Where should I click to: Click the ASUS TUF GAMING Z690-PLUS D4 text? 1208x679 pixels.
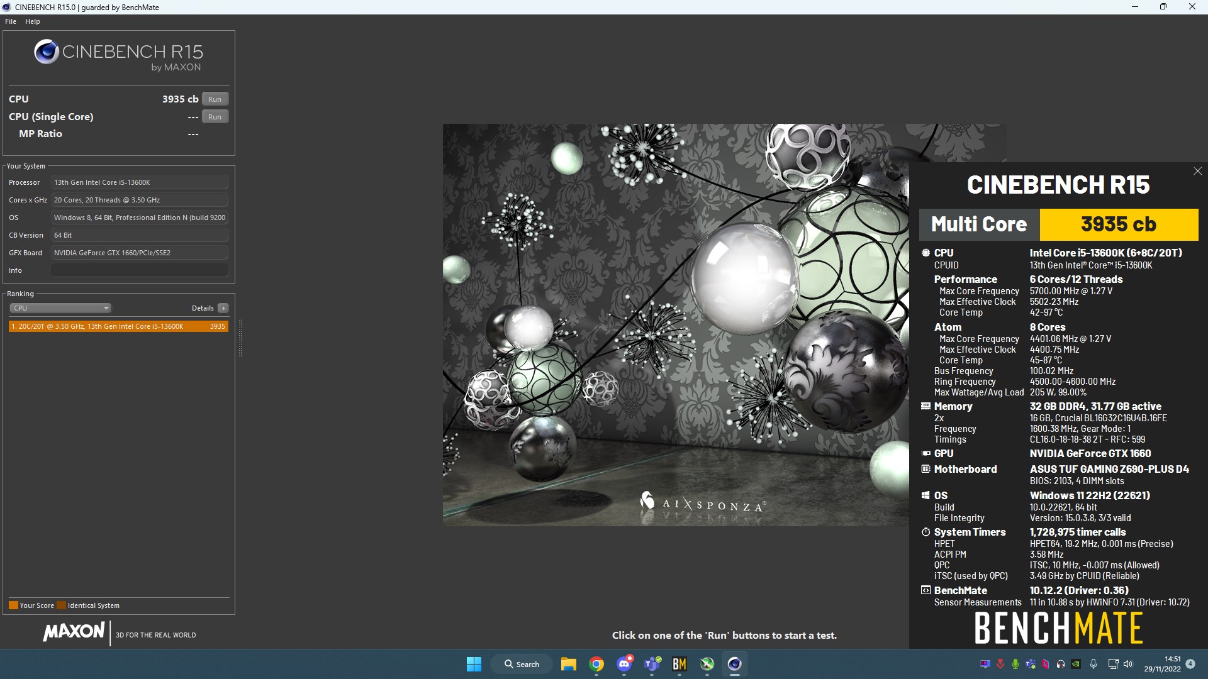point(1109,469)
